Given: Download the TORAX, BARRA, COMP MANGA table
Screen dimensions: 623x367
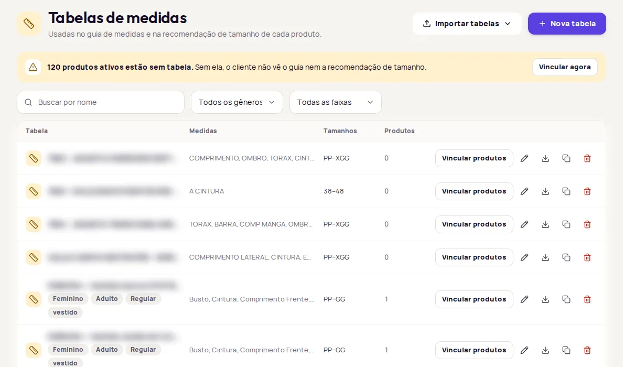Looking at the screenshot, I should [x=545, y=224].
